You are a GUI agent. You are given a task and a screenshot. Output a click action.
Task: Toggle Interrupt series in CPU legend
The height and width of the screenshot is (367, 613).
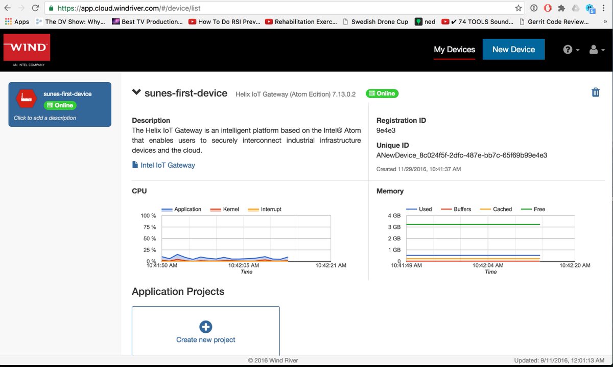[264, 209]
